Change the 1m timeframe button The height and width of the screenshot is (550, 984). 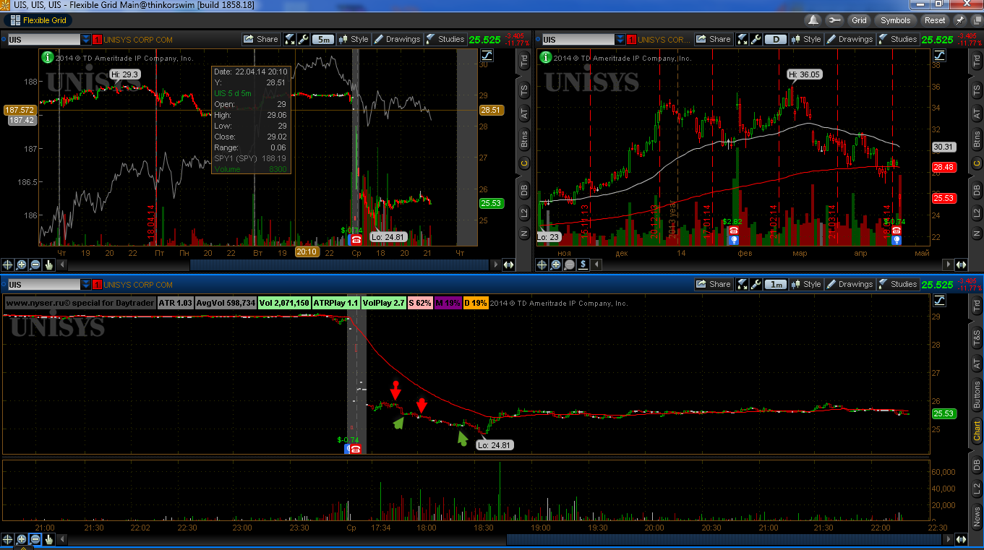pos(776,284)
